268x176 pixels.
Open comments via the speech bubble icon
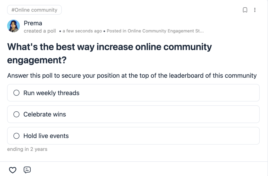(27, 170)
